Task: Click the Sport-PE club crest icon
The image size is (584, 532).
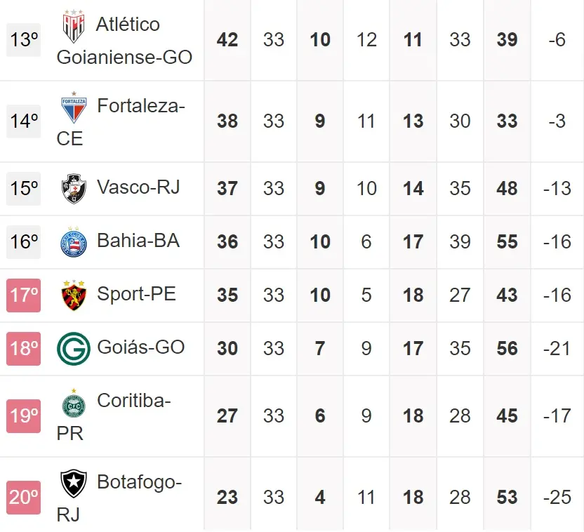Action: [x=74, y=295]
